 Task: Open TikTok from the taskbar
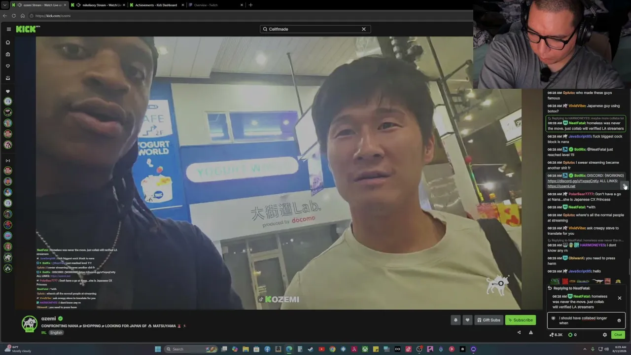(x=408, y=349)
